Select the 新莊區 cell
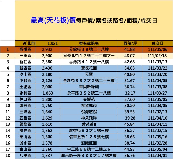 click(25, 62)
